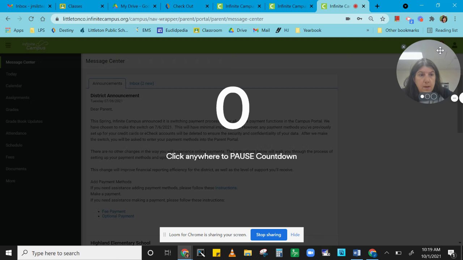Open Sticky Notes from the taskbar
This screenshot has height=260, width=463.
click(x=216, y=253)
